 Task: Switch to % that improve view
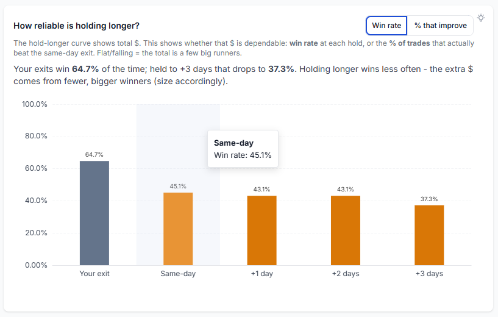[441, 26]
